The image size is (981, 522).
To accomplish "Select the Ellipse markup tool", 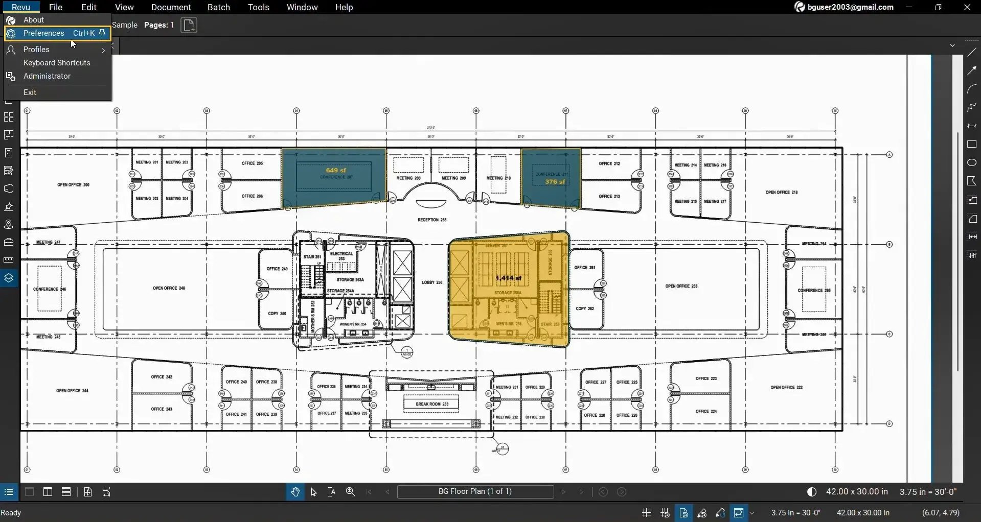I will click(972, 162).
